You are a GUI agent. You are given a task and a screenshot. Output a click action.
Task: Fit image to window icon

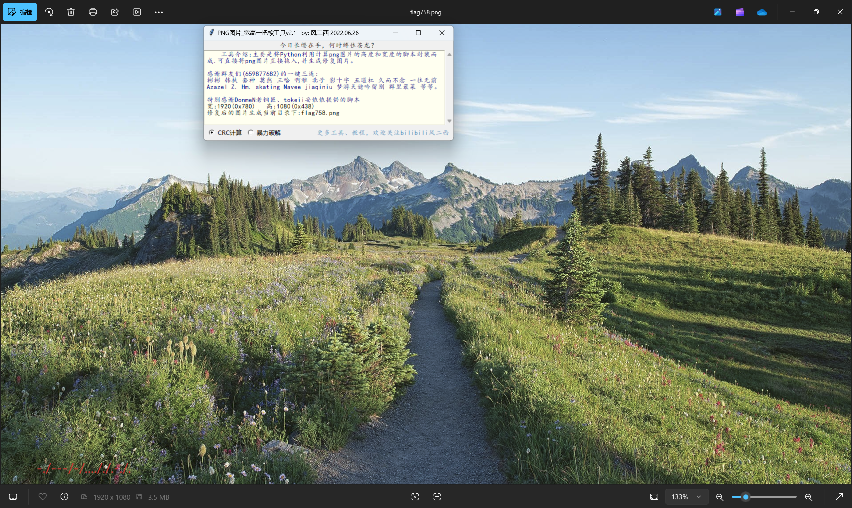654,497
